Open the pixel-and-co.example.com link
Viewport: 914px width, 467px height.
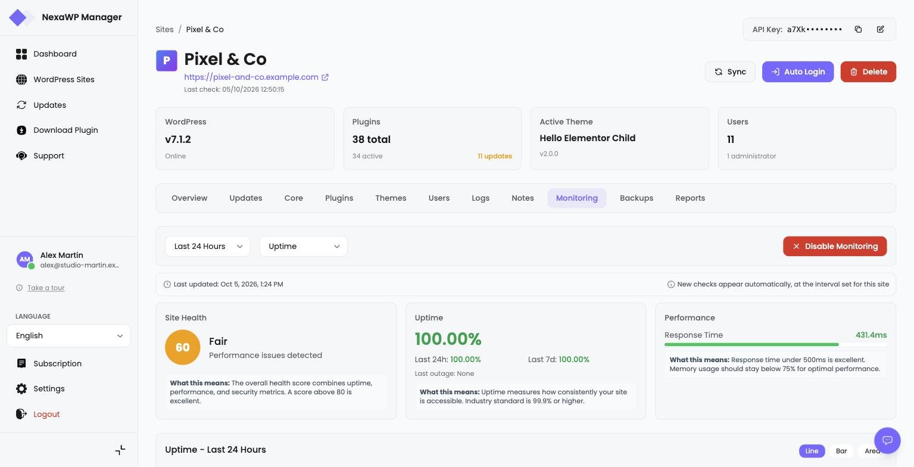251,77
